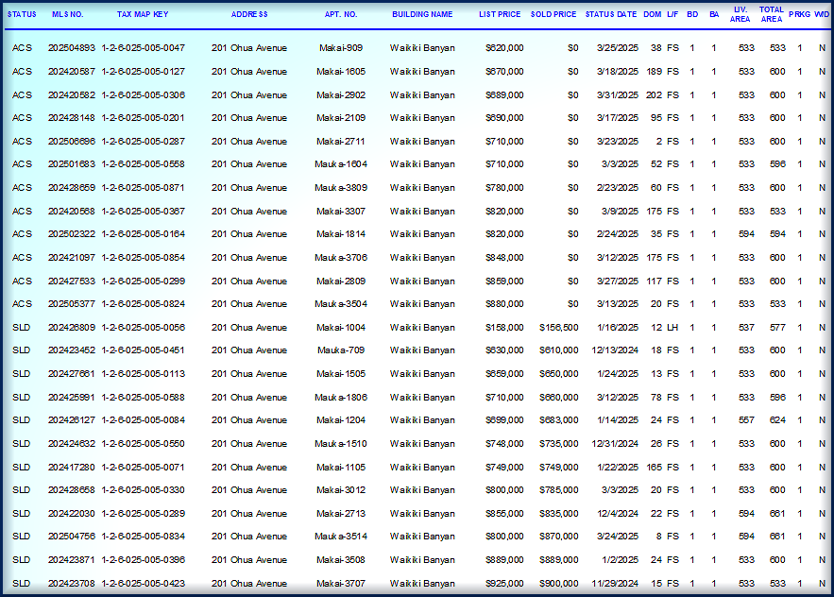This screenshot has height=597, width=834.
Task: Click the DOM column header
Action: (x=652, y=14)
